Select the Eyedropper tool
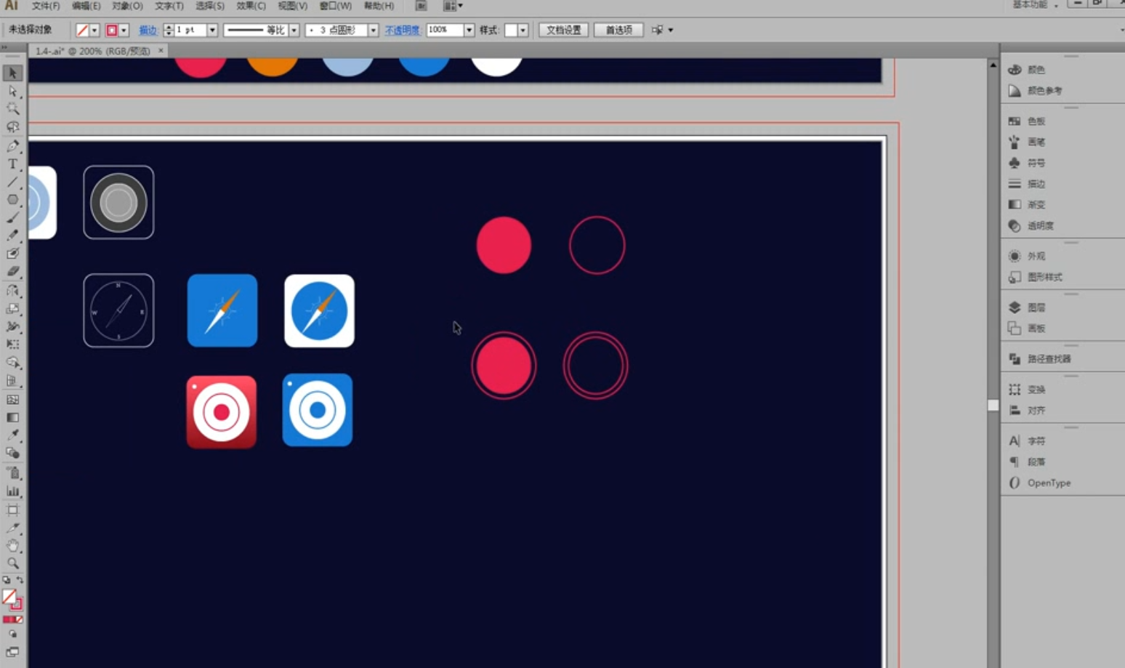This screenshot has height=668, width=1125. coord(12,435)
